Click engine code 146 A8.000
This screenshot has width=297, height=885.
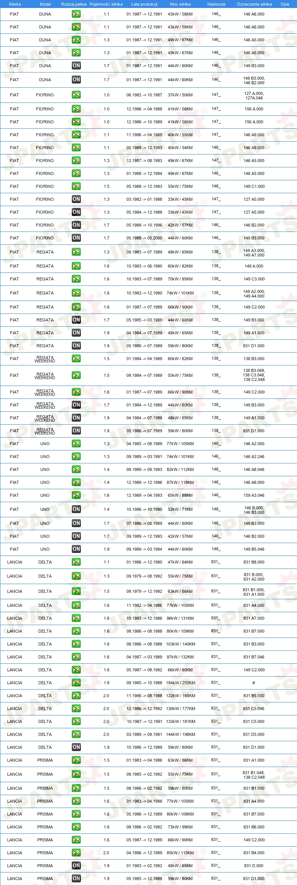tap(254, 482)
